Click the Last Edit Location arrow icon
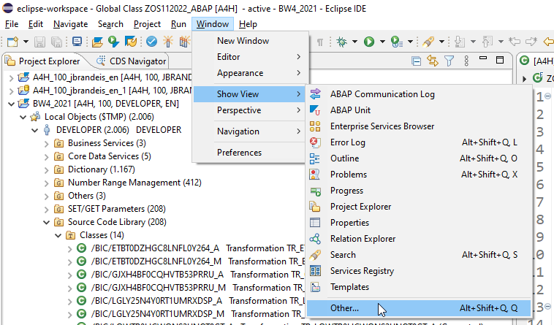 point(515,42)
